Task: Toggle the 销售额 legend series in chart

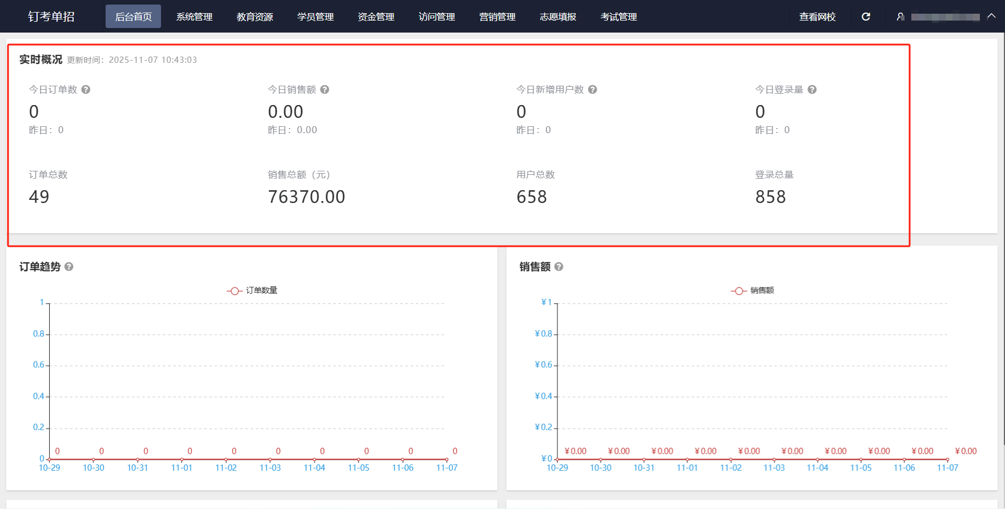Action: (x=753, y=291)
